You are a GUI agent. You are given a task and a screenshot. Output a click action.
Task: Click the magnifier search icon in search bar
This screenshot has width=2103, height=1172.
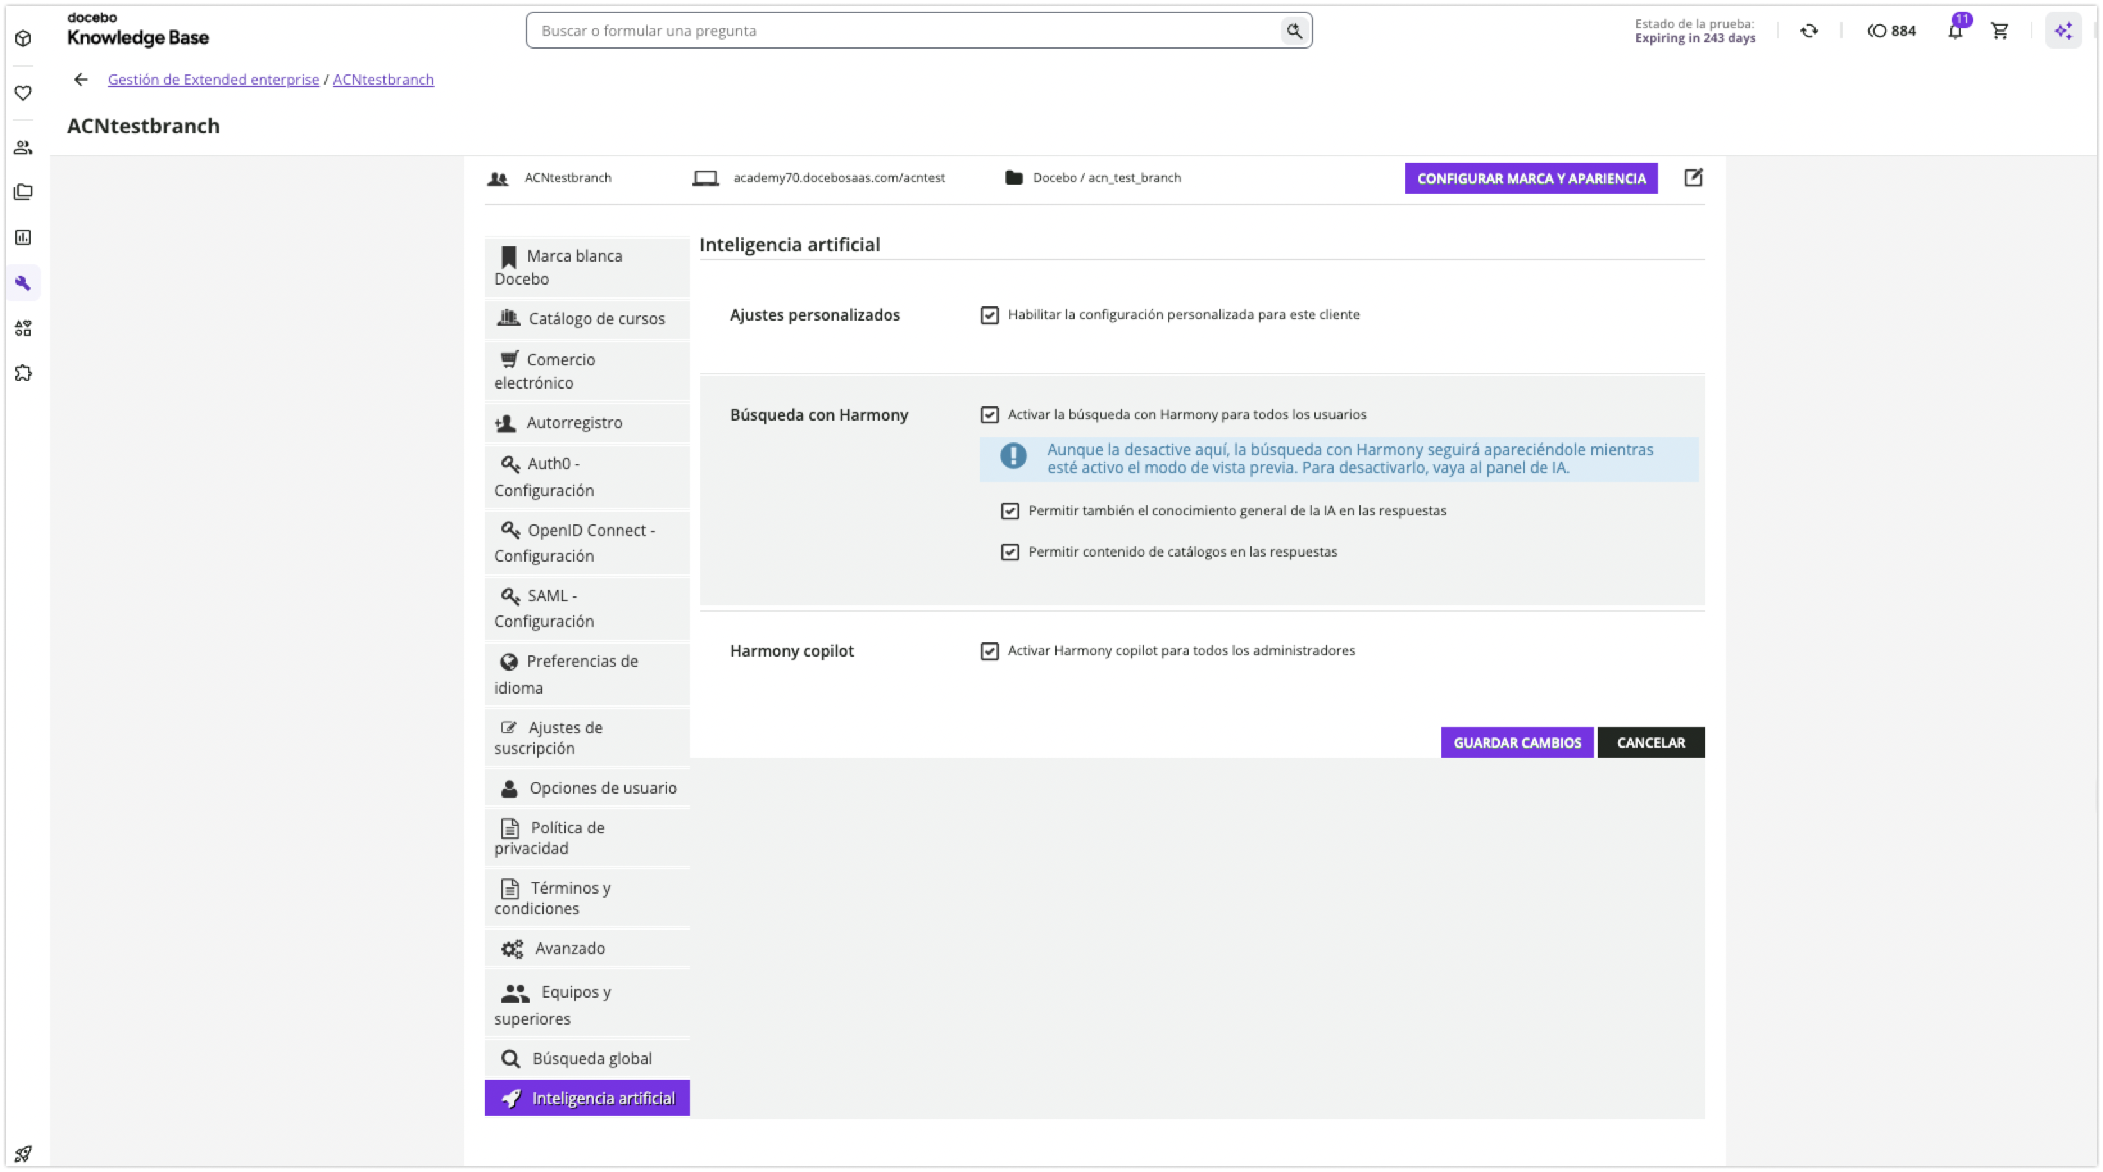tap(1294, 31)
